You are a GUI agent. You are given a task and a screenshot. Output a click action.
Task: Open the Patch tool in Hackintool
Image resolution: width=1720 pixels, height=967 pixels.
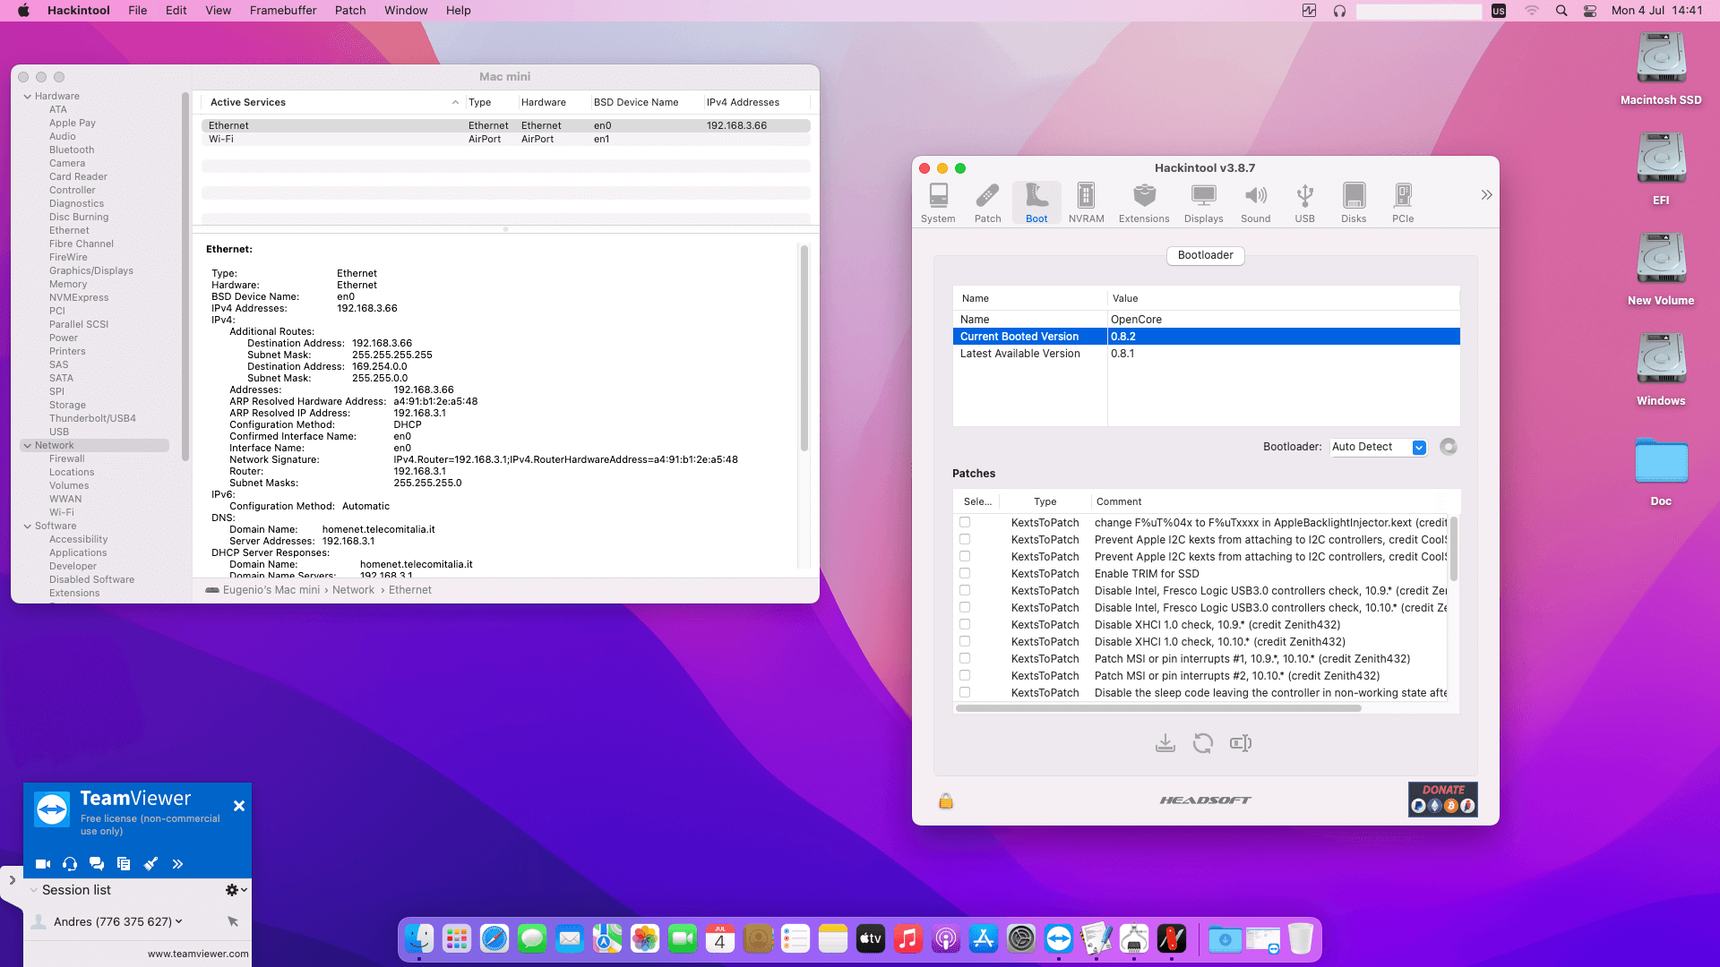[x=987, y=203]
